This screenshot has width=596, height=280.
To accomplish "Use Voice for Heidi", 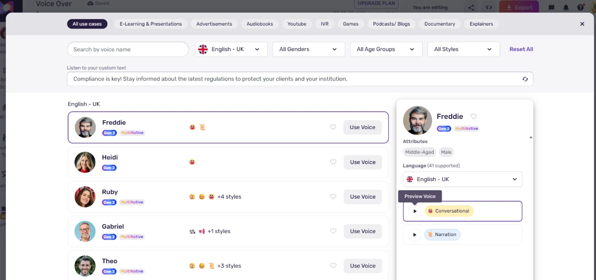I will pyautogui.click(x=363, y=162).
